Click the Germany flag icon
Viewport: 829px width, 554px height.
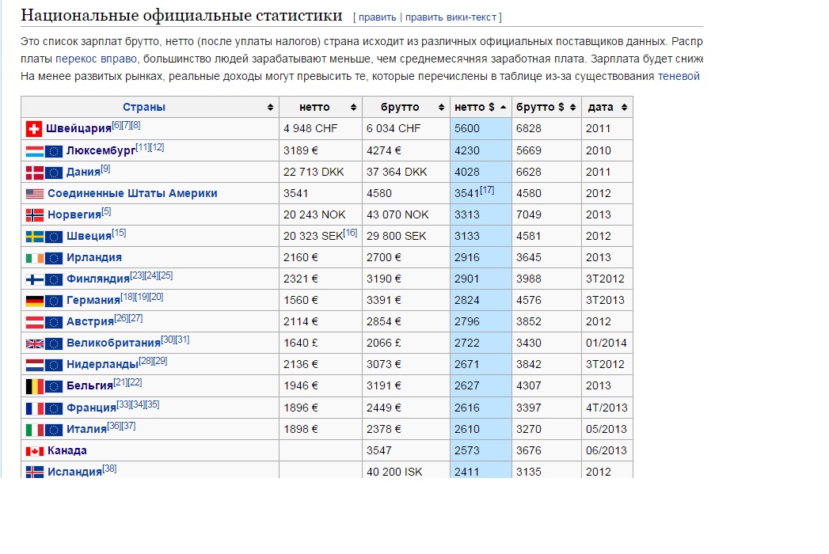(35, 300)
